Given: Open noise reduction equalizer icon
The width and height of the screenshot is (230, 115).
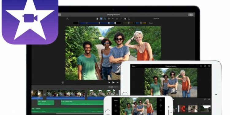Looking at the screenshot, I should 117,19.
